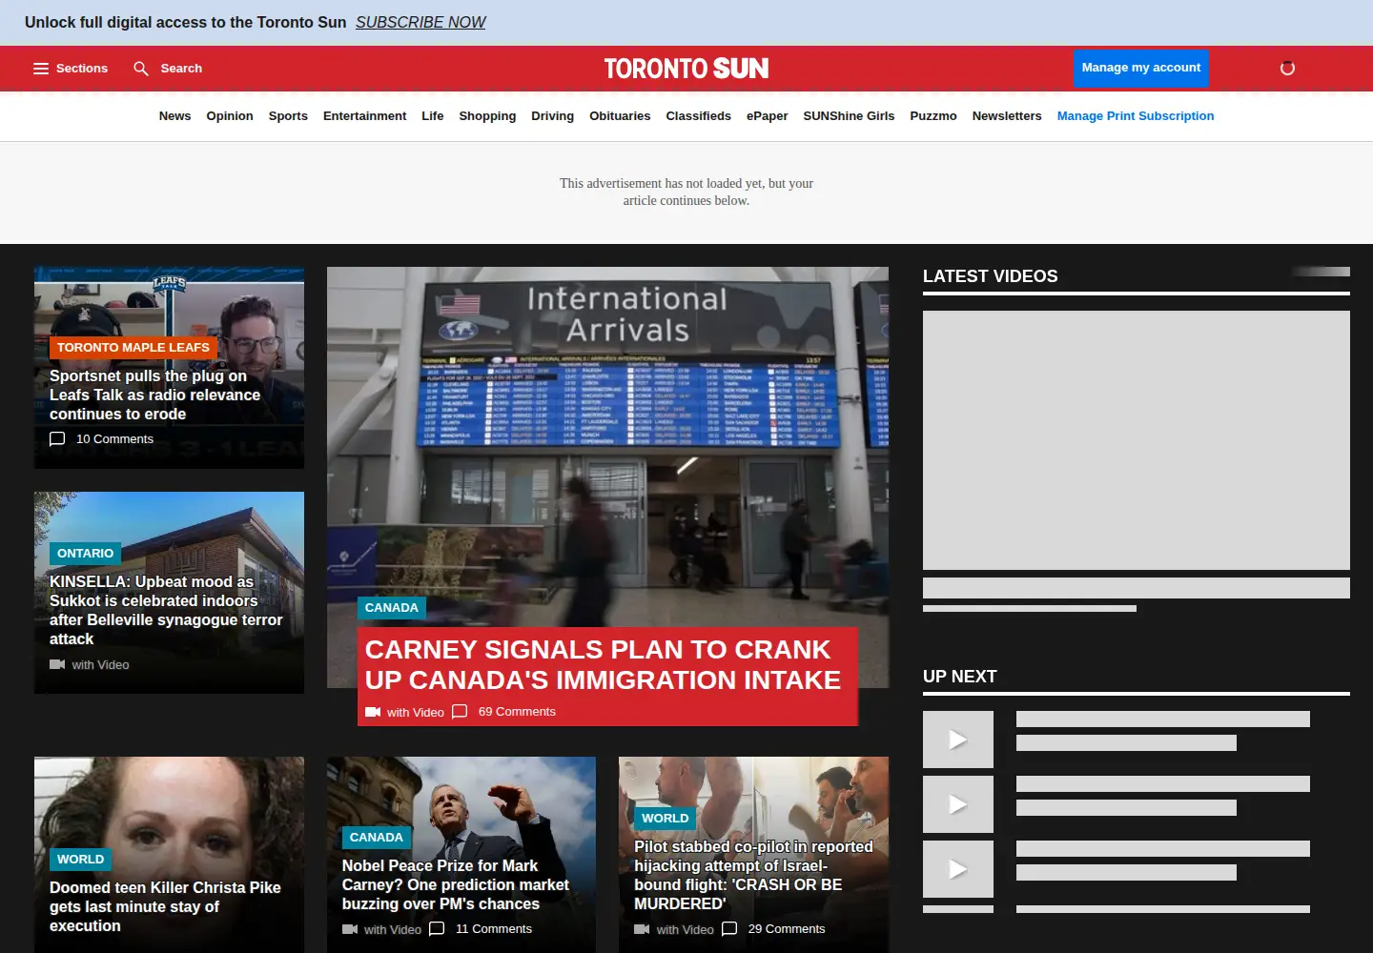Open Nobel Peace Prize Carney story

pos(456,884)
